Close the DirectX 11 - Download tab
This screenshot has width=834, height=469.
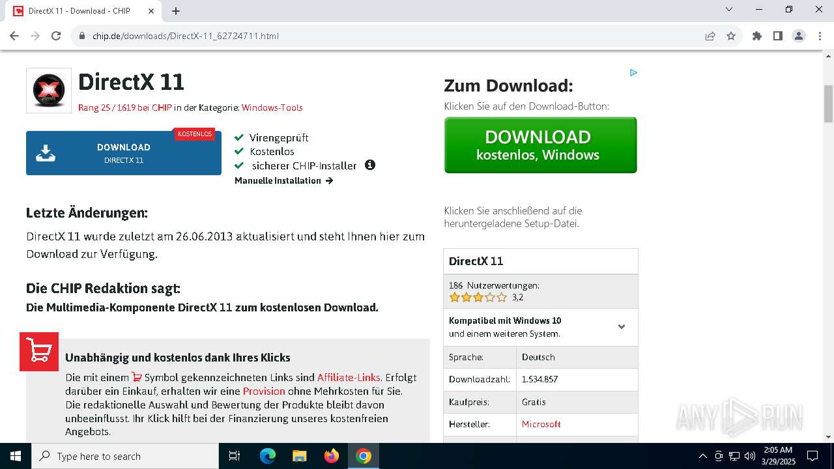[x=151, y=11]
